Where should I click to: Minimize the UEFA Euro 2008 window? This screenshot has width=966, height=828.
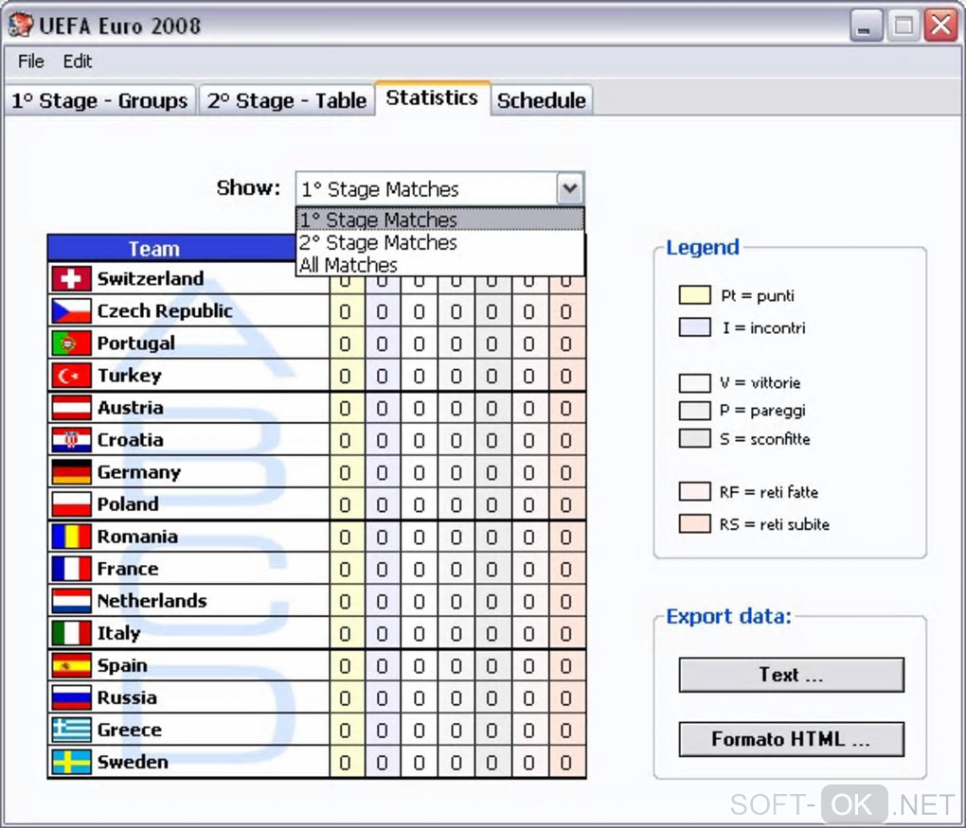tap(865, 26)
